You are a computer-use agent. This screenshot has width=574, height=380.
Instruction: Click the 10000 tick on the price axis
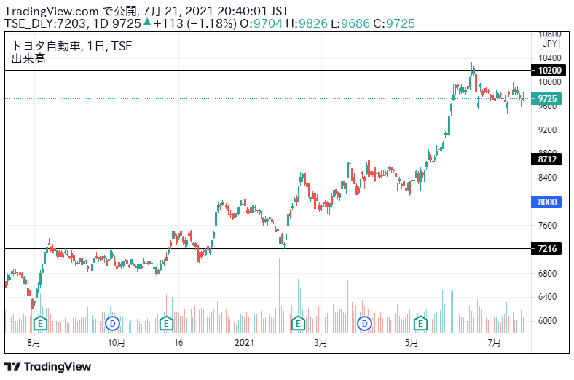pyautogui.click(x=549, y=82)
